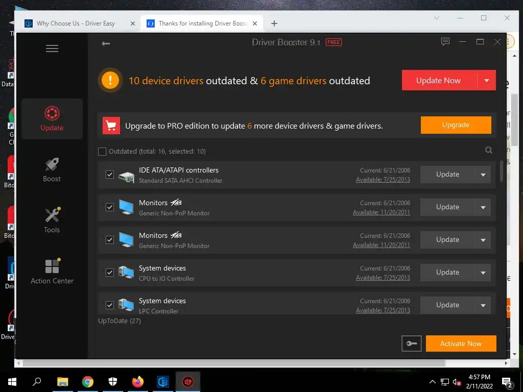Open the Tools wrench icon

pyautogui.click(x=52, y=215)
